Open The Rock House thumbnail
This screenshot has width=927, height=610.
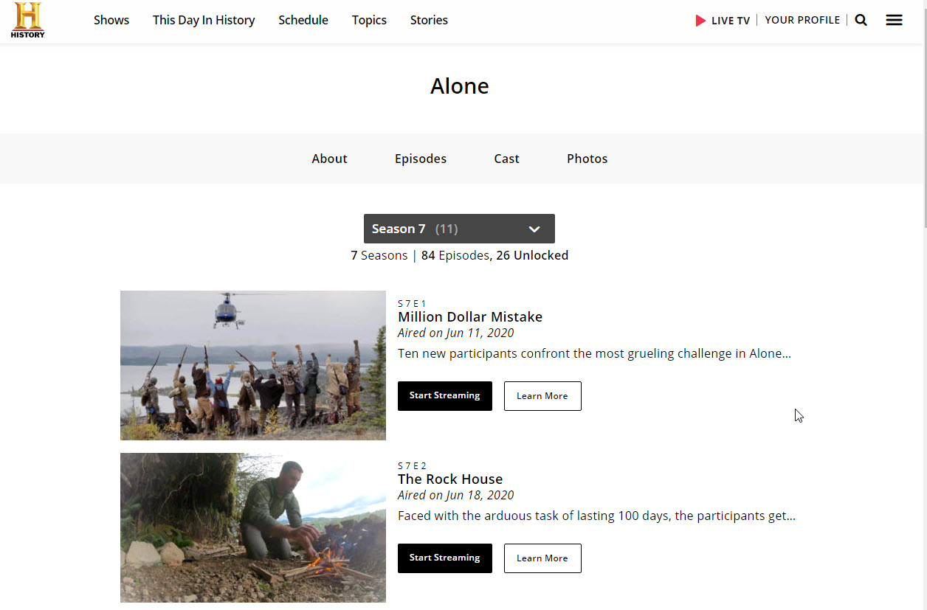pyautogui.click(x=253, y=527)
